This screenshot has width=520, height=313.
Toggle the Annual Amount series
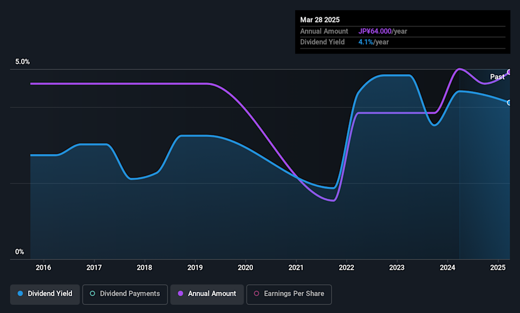(x=207, y=294)
